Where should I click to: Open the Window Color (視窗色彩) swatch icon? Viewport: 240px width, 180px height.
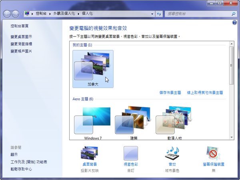(131, 153)
